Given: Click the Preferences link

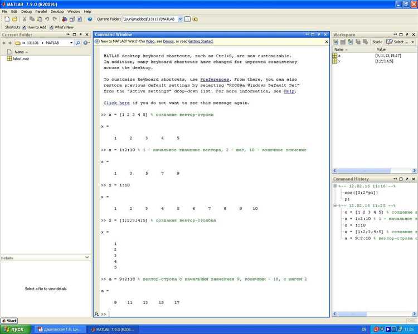Looking at the screenshot, I should click(215, 80).
